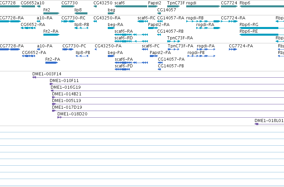Viewport: 284px width, 187px height.
Task: Select the TpnC73F-PA protein feature
Action: click(x=174, y=49)
